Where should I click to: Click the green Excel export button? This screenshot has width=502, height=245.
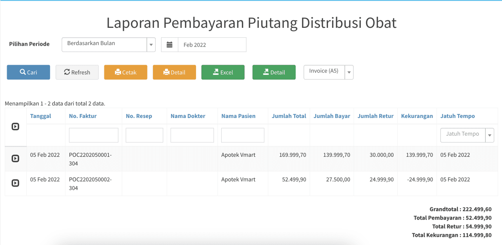pyautogui.click(x=223, y=72)
